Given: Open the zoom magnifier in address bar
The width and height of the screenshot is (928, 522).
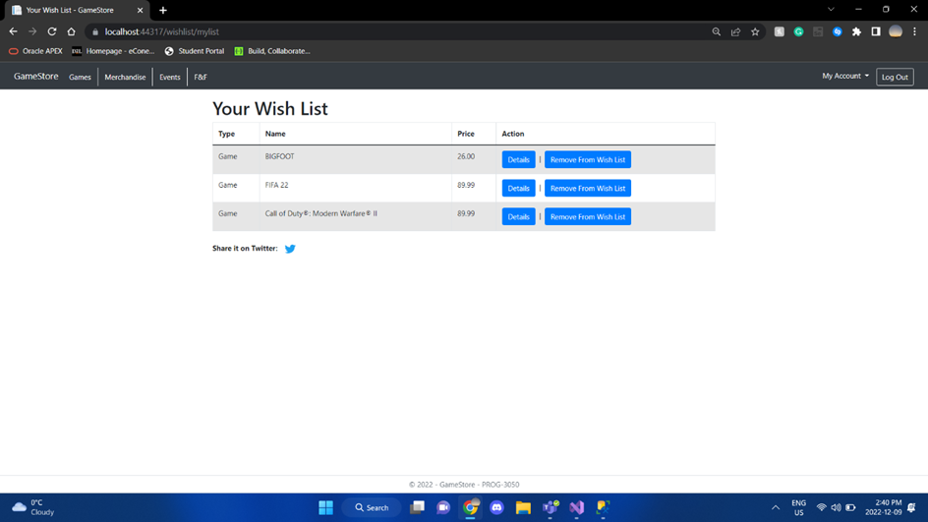Looking at the screenshot, I should coord(716,32).
